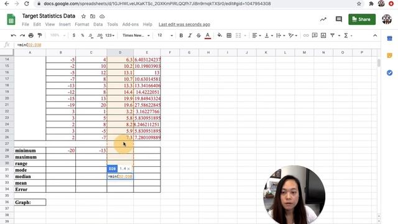Format as percent icon

click(x=83, y=35)
